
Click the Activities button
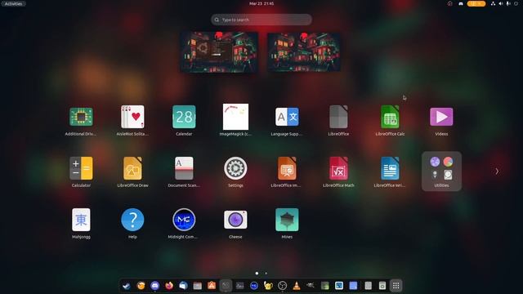(x=13, y=3)
